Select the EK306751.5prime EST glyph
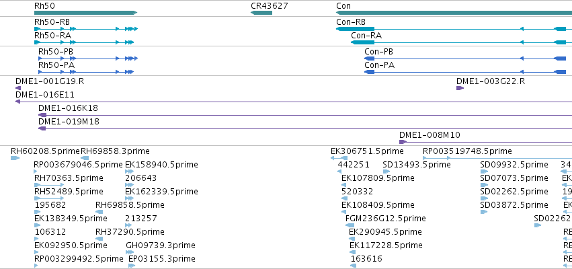The width and height of the screenshot is (572, 269). (x=339, y=158)
